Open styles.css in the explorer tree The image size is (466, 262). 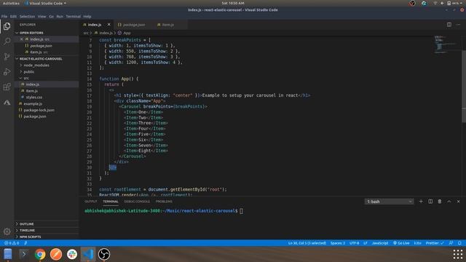coord(34,98)
